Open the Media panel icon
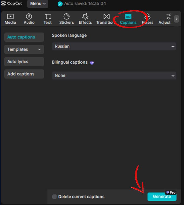The image size is (184, 205). coord(10,17)
